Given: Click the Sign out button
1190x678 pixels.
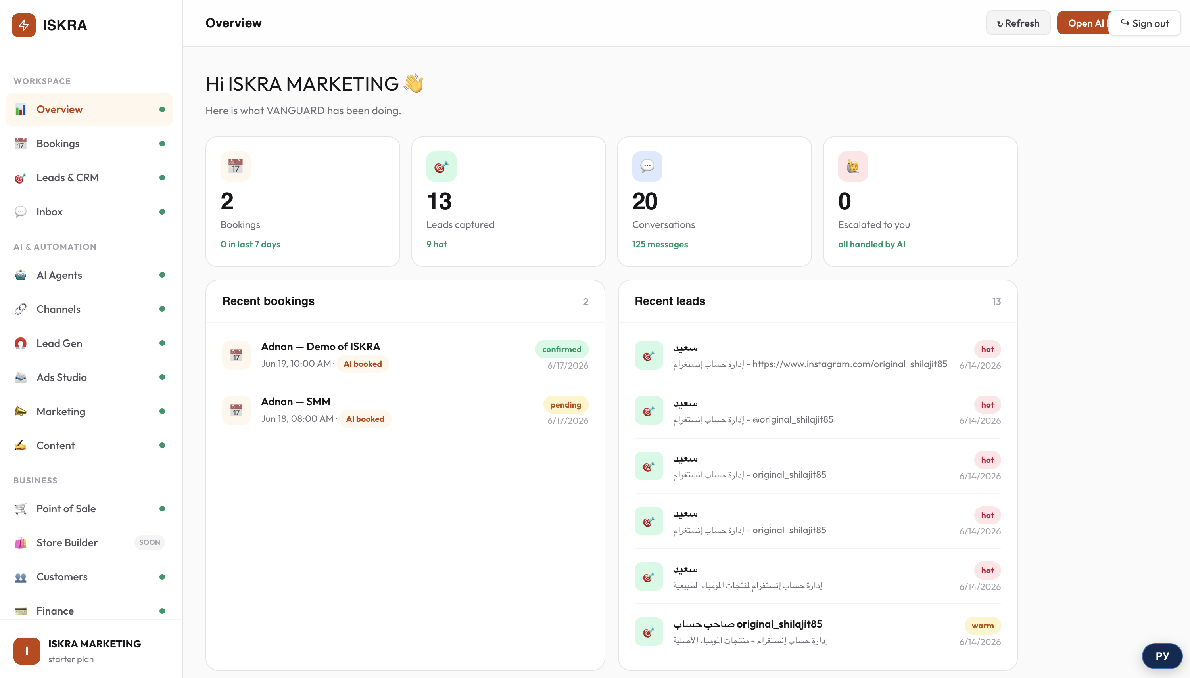Looking at the screenshot, I should (x=1144, y=23).
